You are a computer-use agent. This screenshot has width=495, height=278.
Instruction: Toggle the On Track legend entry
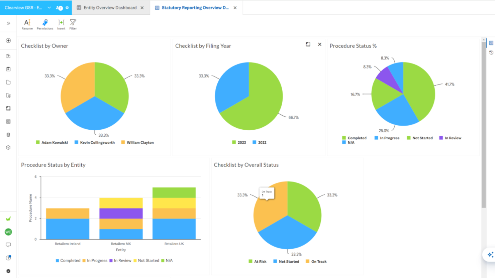pos(316,262)
